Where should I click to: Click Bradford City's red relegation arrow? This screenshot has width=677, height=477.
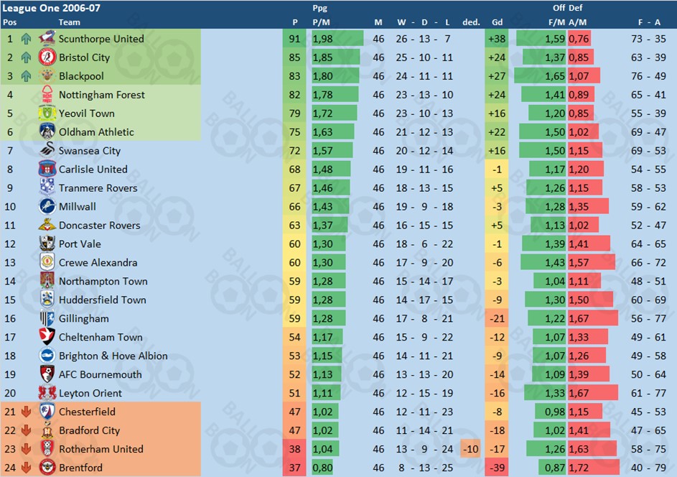27,430
